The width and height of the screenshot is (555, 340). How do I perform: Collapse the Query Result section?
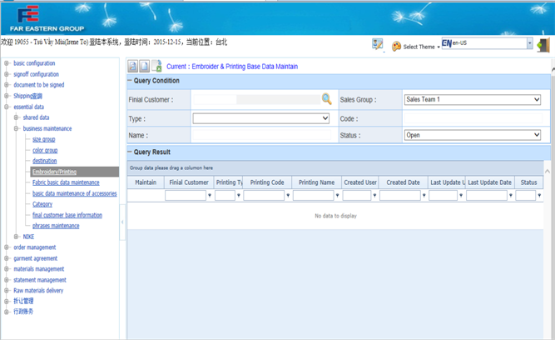131,152
